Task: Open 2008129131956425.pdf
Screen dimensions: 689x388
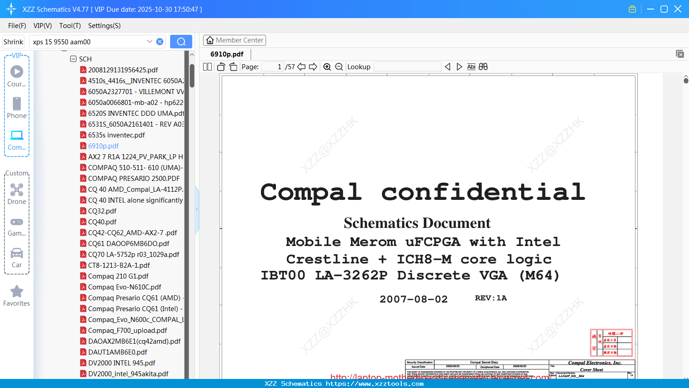Action: tap(123, 70)
